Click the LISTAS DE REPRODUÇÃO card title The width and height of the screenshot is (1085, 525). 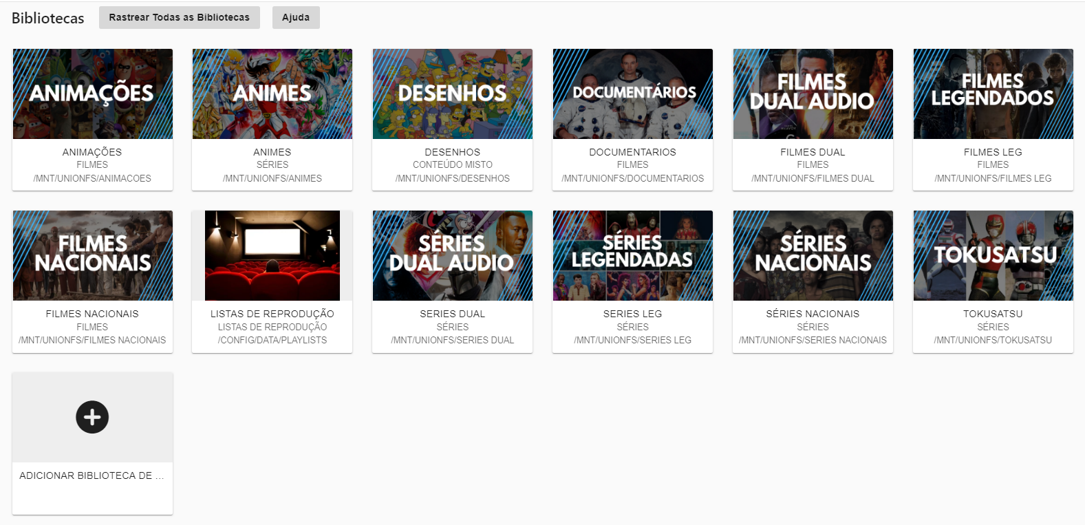pyautogui.click(x=272, y=314)
